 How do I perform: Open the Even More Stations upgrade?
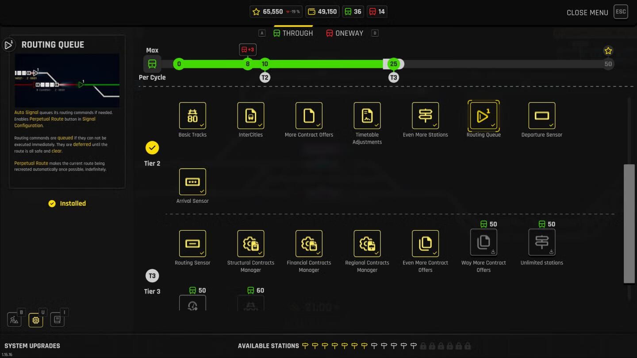point(425,116)
